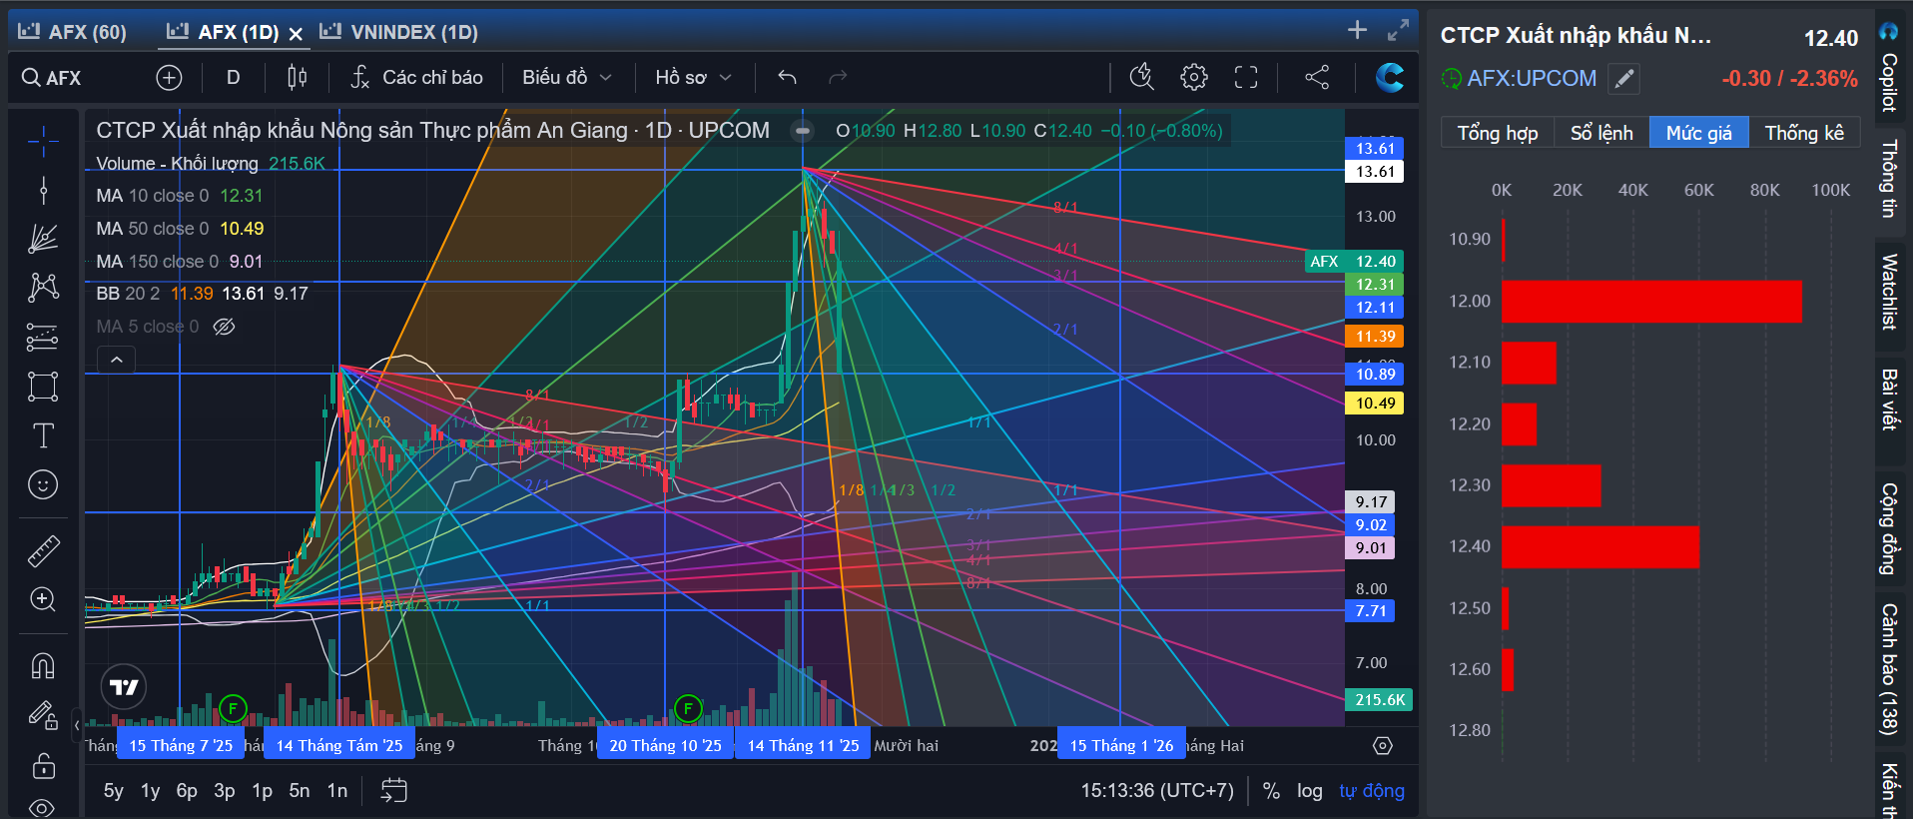Toggle hide all drawings eye icon
Screen dimensions: 1913x819
[x=43, y=807]
